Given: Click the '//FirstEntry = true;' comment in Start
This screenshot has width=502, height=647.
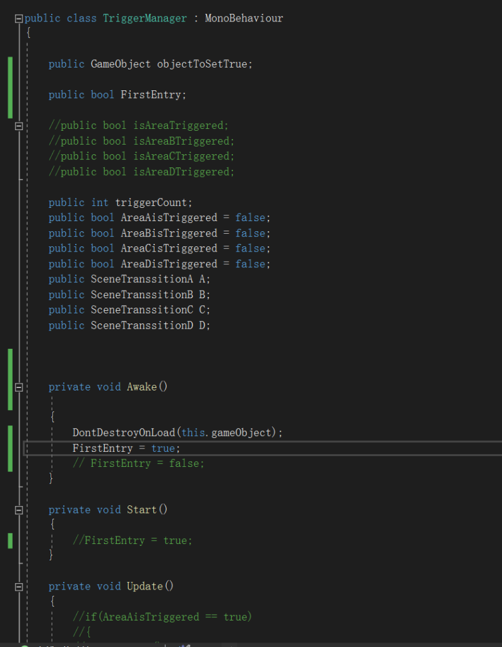Looking at the screenshot, I should (x=132, y=541).
